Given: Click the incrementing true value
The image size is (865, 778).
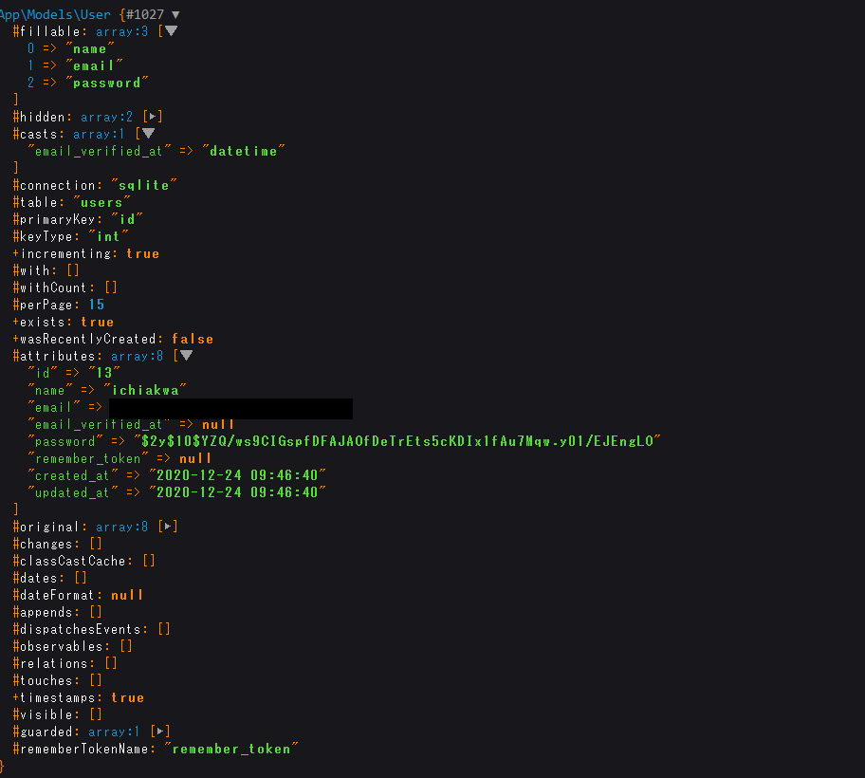Looking at the screenshot, I should point(143,253).
